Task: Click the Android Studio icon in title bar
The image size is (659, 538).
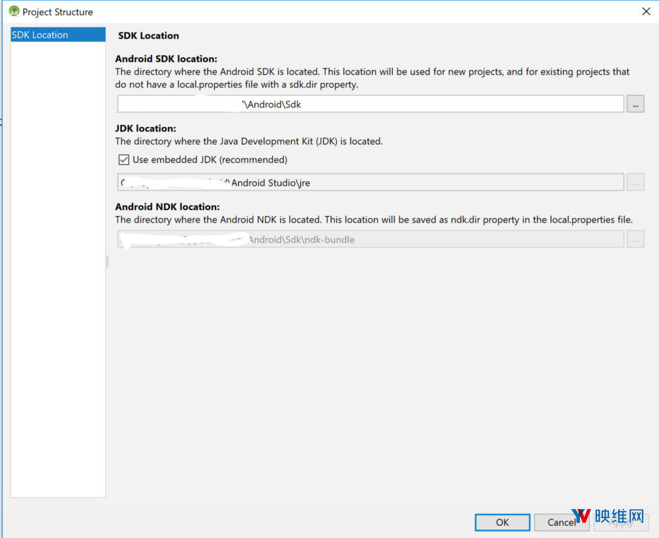Action: coord(13,12)
